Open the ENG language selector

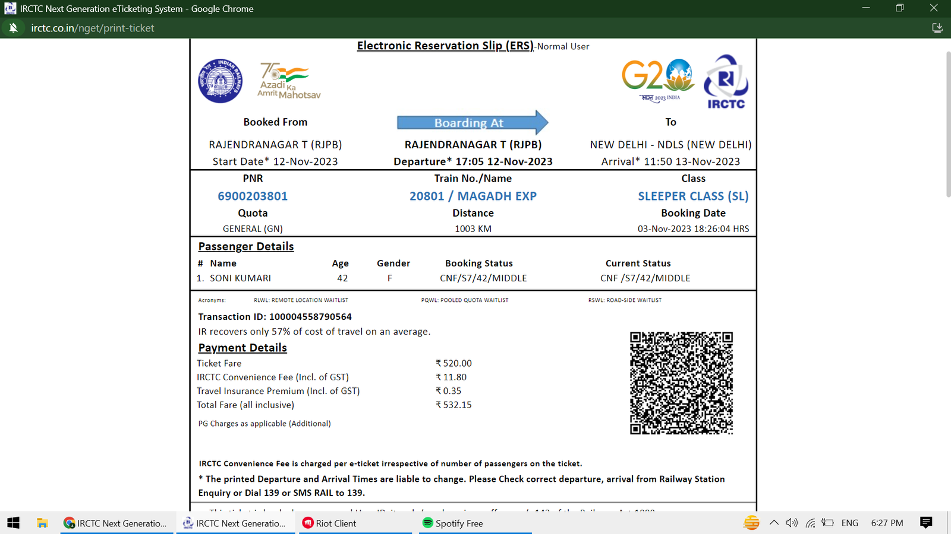tap(849, 523)
